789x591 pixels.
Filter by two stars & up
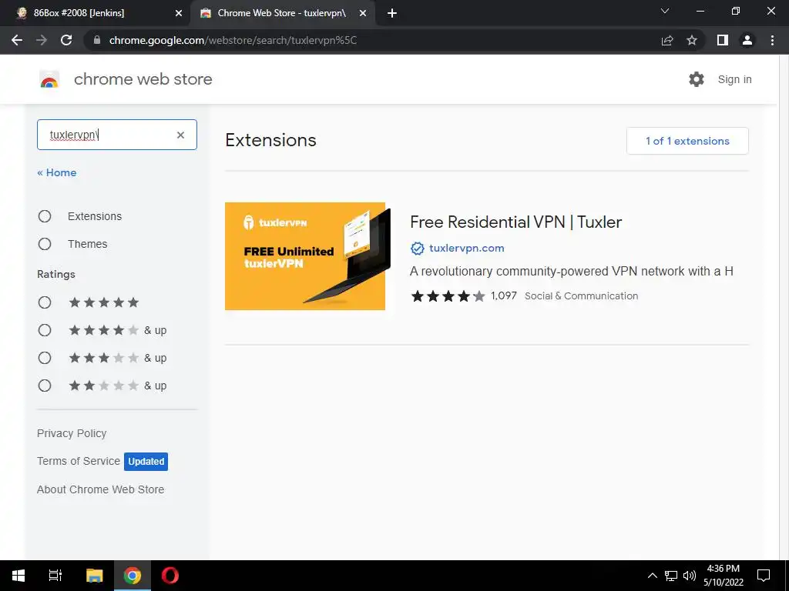[45, 386]
